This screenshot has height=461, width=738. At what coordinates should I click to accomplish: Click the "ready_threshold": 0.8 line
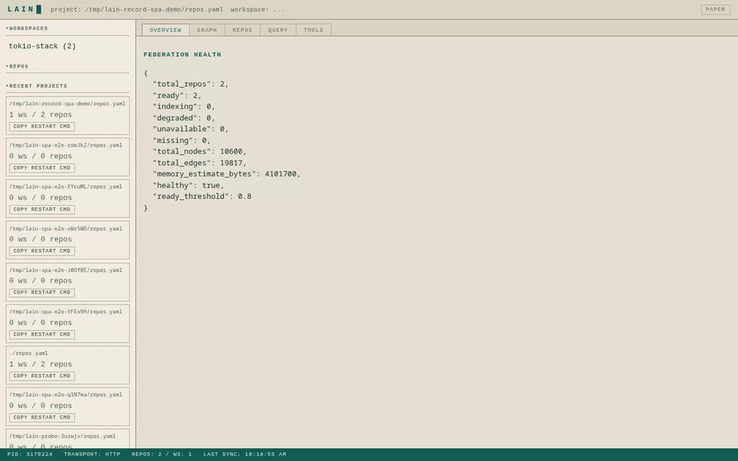coord(202,197)
